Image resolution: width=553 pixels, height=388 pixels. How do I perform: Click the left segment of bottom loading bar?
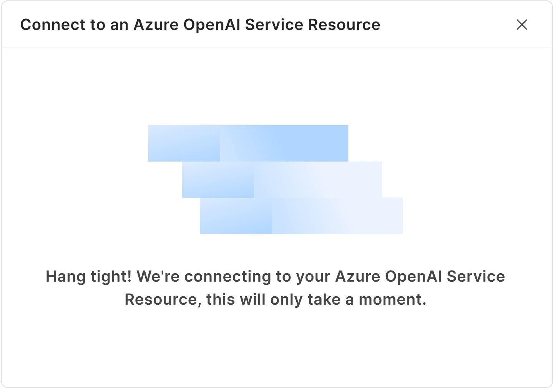click(236, 216)
